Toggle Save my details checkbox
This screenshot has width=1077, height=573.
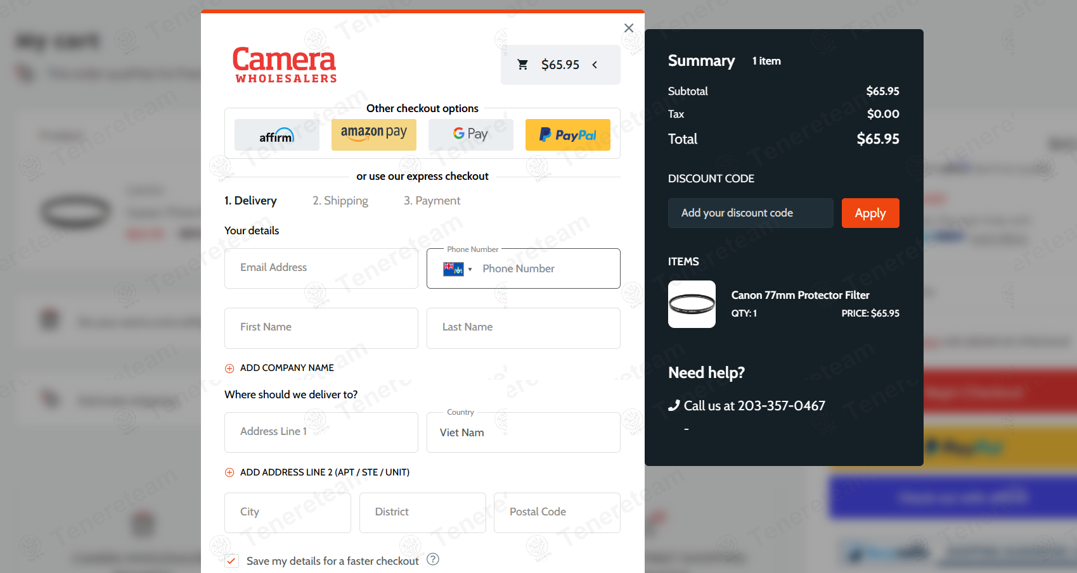(232, 561)
